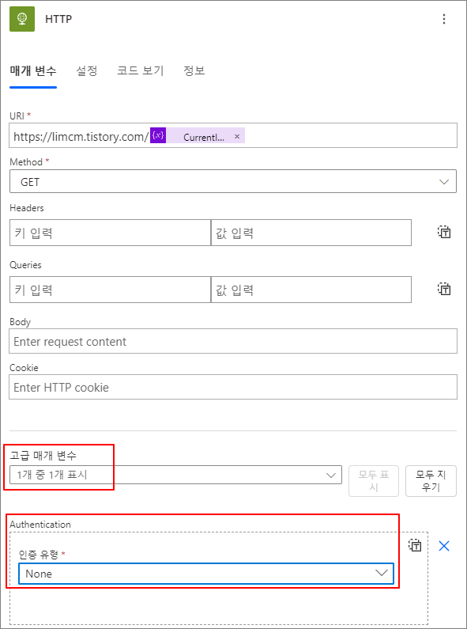Click the 모두 지우기 button
The width and height of the screenshot is (467, 629).
[x=431, y=481]
